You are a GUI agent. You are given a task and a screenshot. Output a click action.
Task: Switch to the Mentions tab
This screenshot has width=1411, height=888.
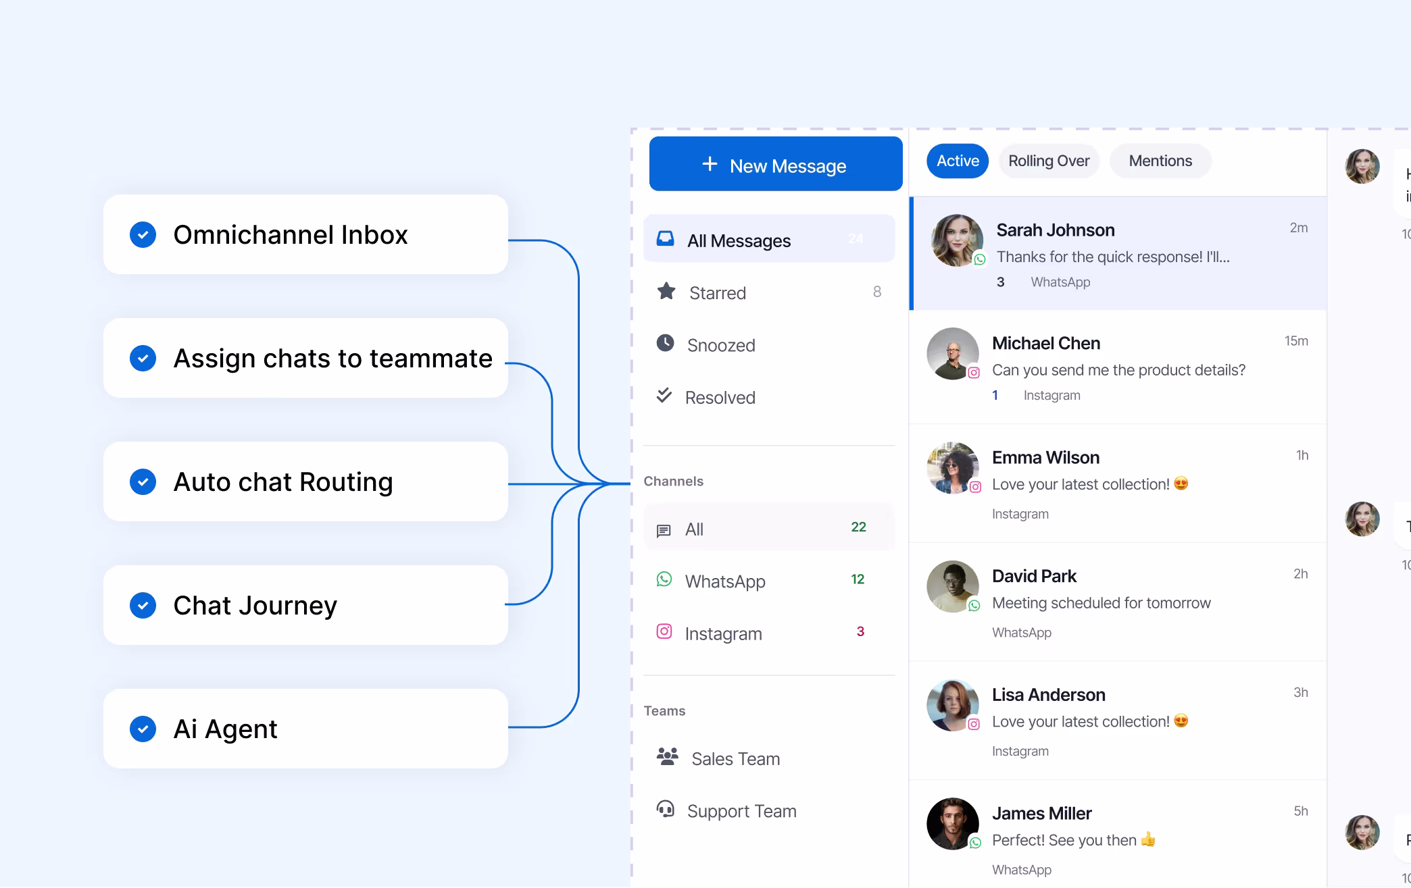tap(1160, 161)
